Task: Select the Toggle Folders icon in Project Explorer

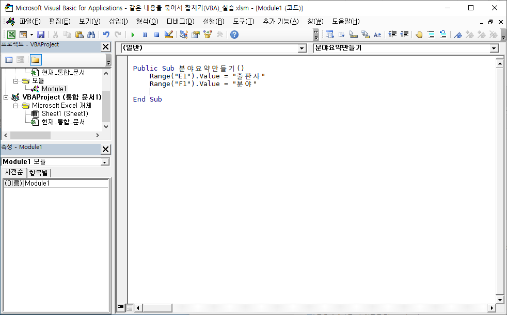Action: [35, 59]
